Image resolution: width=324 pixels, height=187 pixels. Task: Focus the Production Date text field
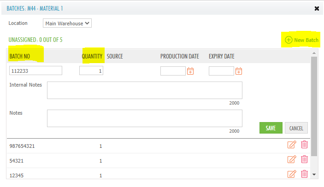click(x=173, y=70)
